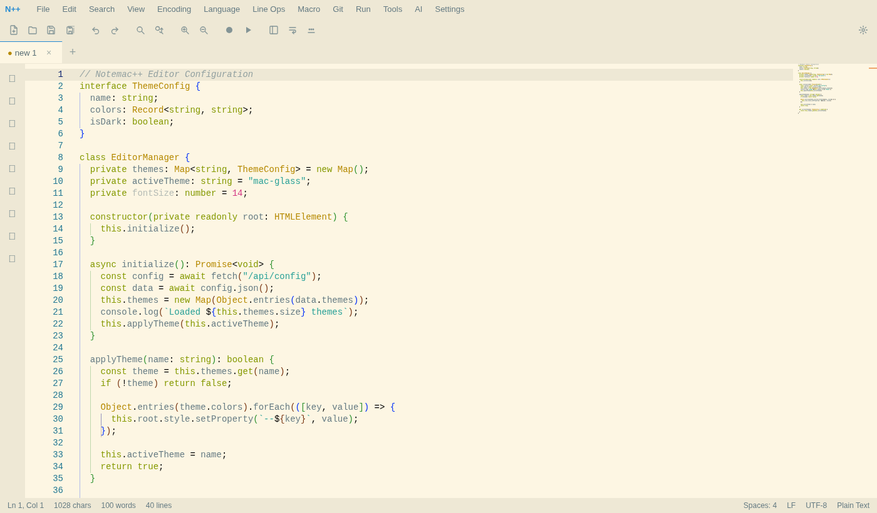This screenshot has height=513, width=877.
Task: Open the UTF-8 encoding selector
Action: pyautogui.click(x=816, y=505)
